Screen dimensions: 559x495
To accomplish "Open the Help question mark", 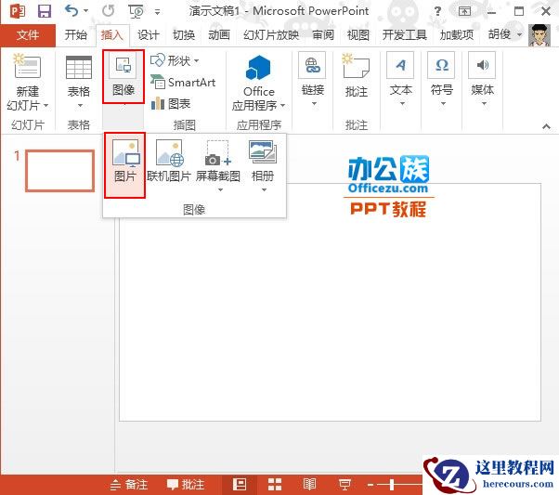I will [x=437, y=11].
